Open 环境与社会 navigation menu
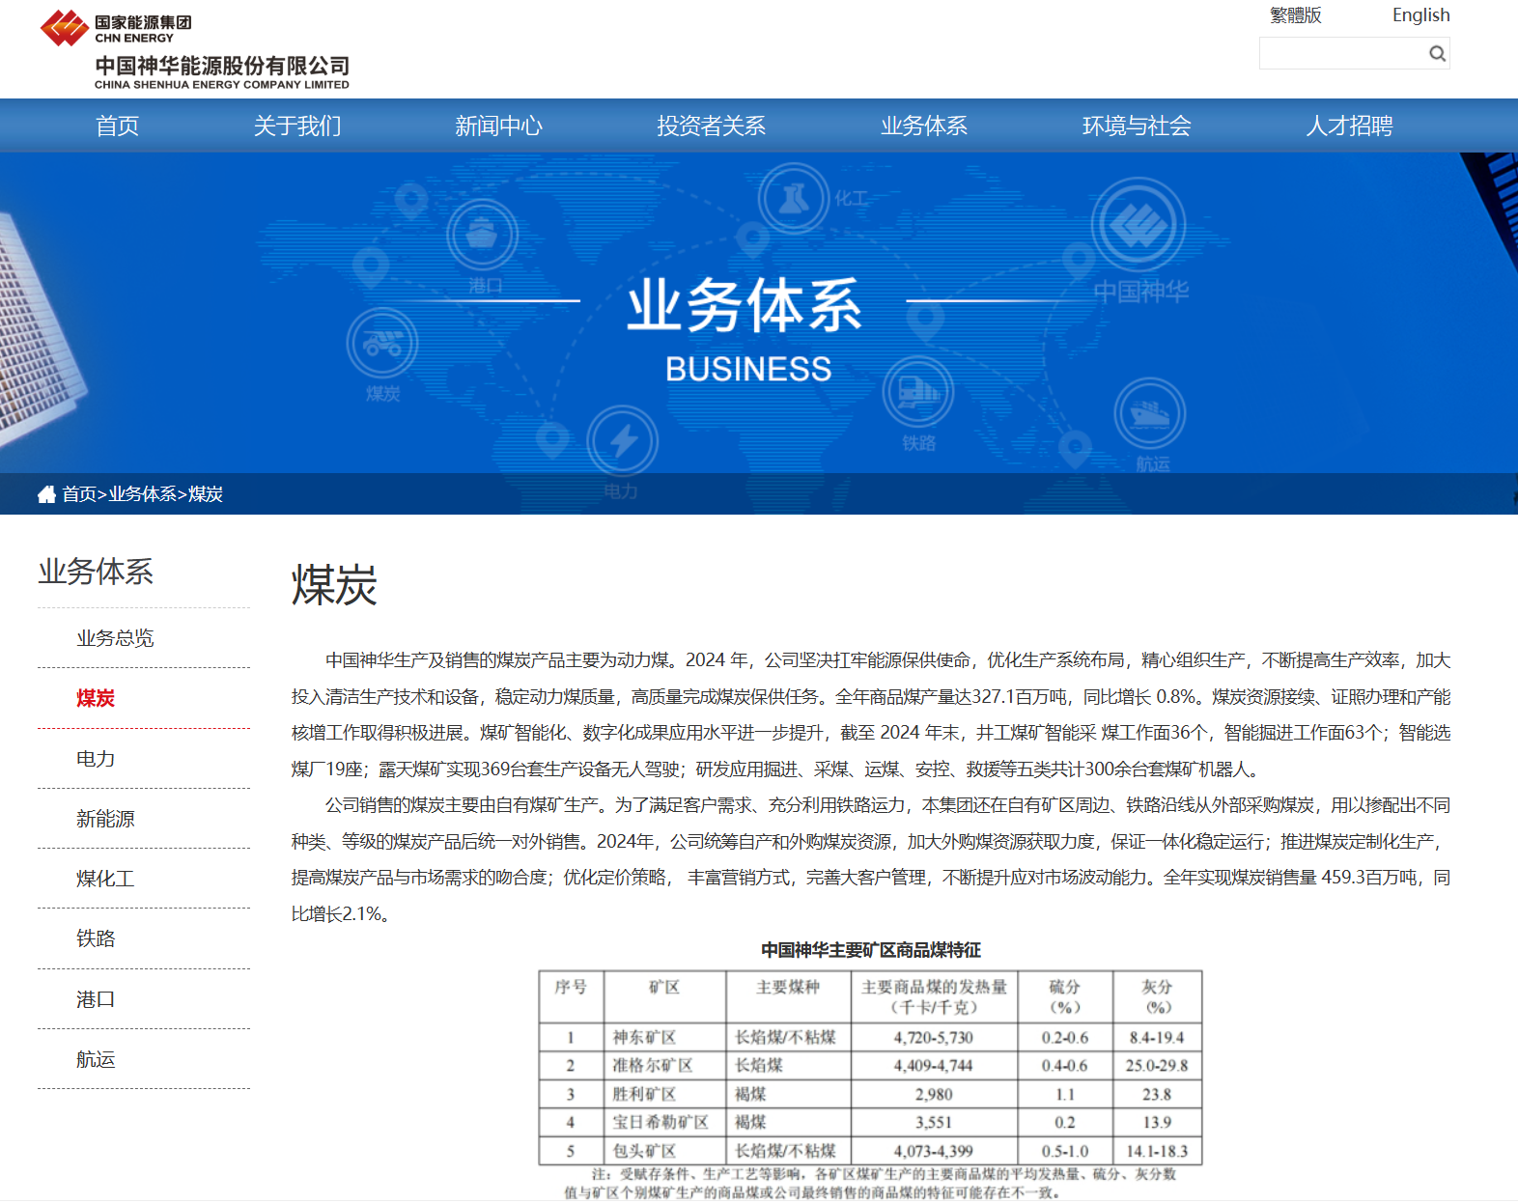The image size is (1518, 1203). [x=1137, y=126]
